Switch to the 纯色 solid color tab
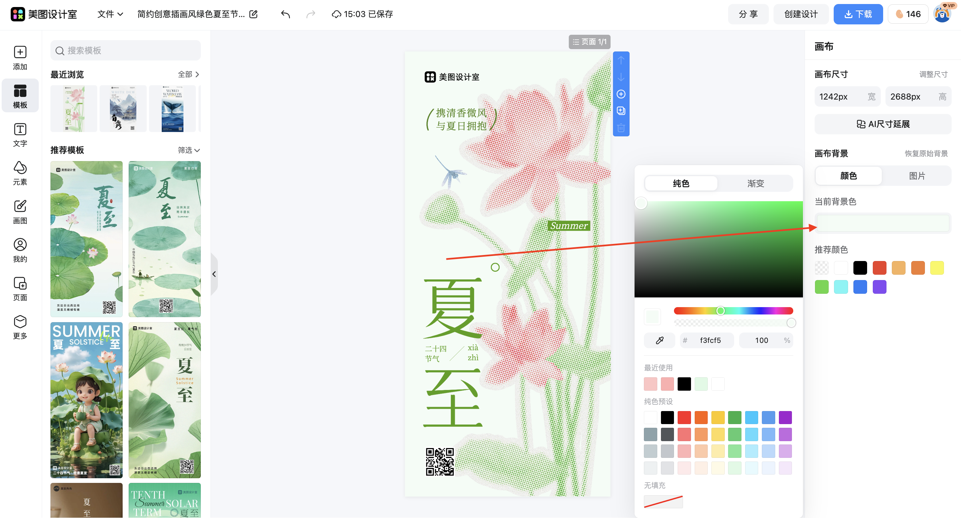This screenshot has width=961, height=518. point(681,183)
